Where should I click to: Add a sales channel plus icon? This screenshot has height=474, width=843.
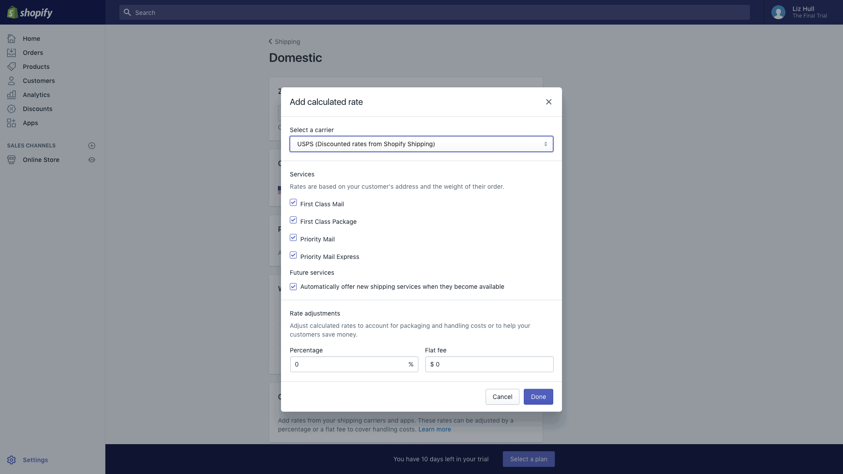[92, 146]
